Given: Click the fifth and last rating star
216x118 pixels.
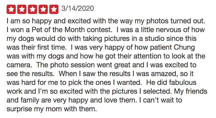Looking at the screenshot, I should point(54,9).
